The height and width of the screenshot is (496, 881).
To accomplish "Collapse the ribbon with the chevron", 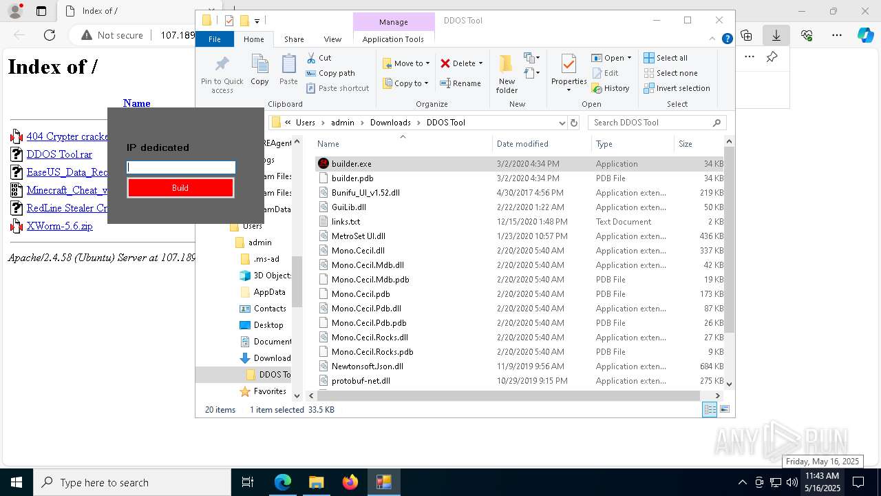I will [x=713, y=39].
